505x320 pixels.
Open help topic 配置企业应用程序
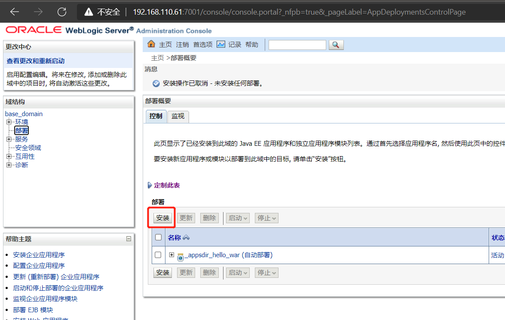(39, 265)
